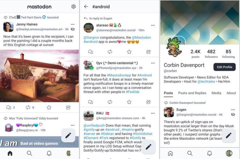Open overflow menu on Raspbryl's post

pos(73,125)
